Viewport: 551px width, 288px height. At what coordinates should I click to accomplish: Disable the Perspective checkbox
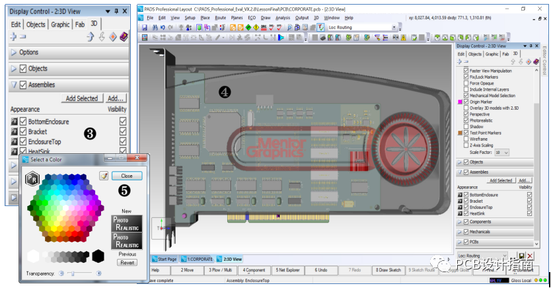coord(466,114)
